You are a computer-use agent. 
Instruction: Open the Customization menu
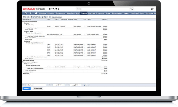[x=117, y=13]
